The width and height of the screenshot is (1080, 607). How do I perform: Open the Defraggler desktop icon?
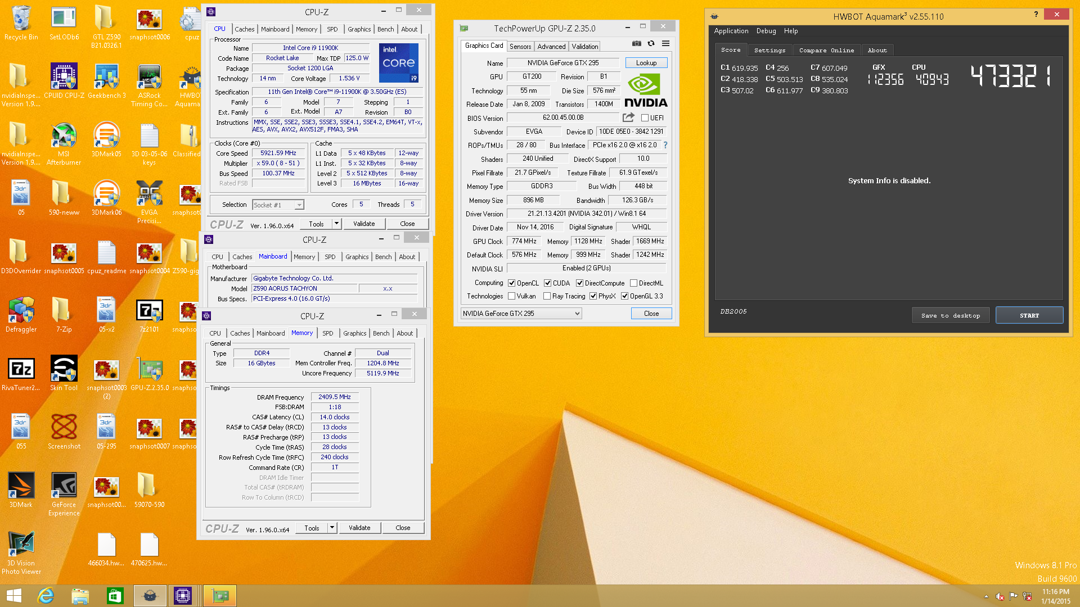[21, 315]
